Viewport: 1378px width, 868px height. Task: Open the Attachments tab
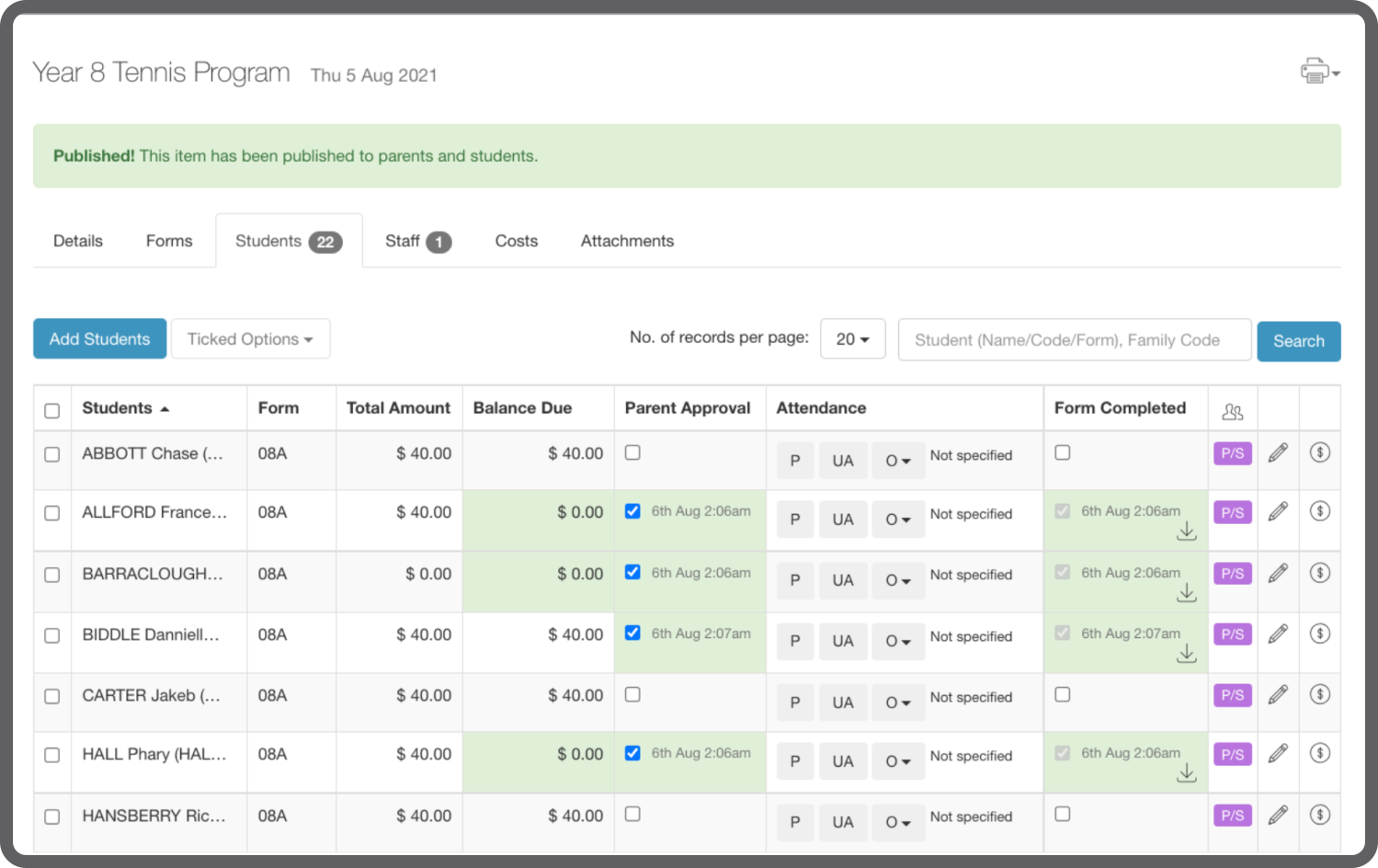pyautogui.click(x=627, y=241)
